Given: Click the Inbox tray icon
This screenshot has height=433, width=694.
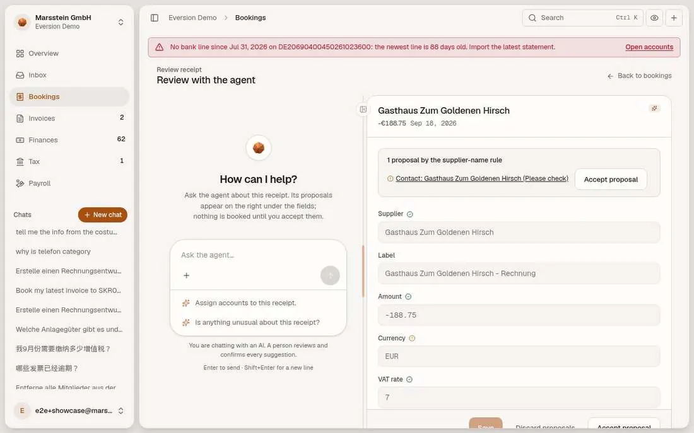Looking at the screenshot, I should pyautogui.click(x=20, y=75).
